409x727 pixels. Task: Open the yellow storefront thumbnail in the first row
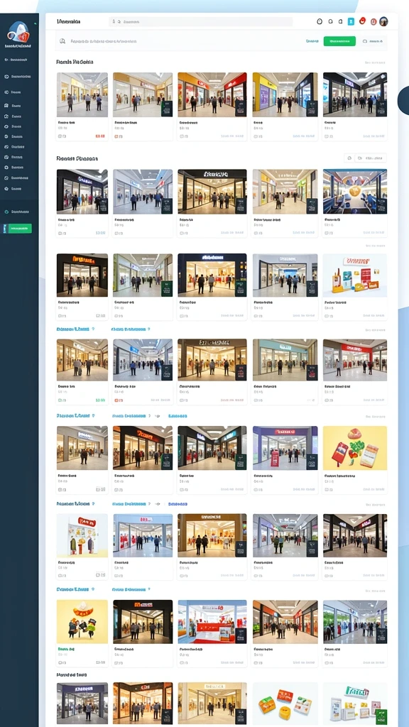point(285,94)
